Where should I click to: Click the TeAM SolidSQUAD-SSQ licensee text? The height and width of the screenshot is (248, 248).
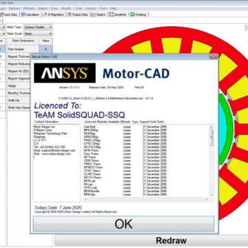pyautogui.click(x=79, y=114)
